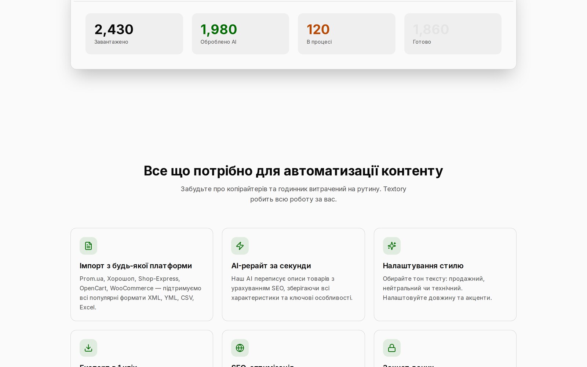587x367 pixels.
Task: Click the main heading about автоматизації контенту
Action: pos(293,171)
